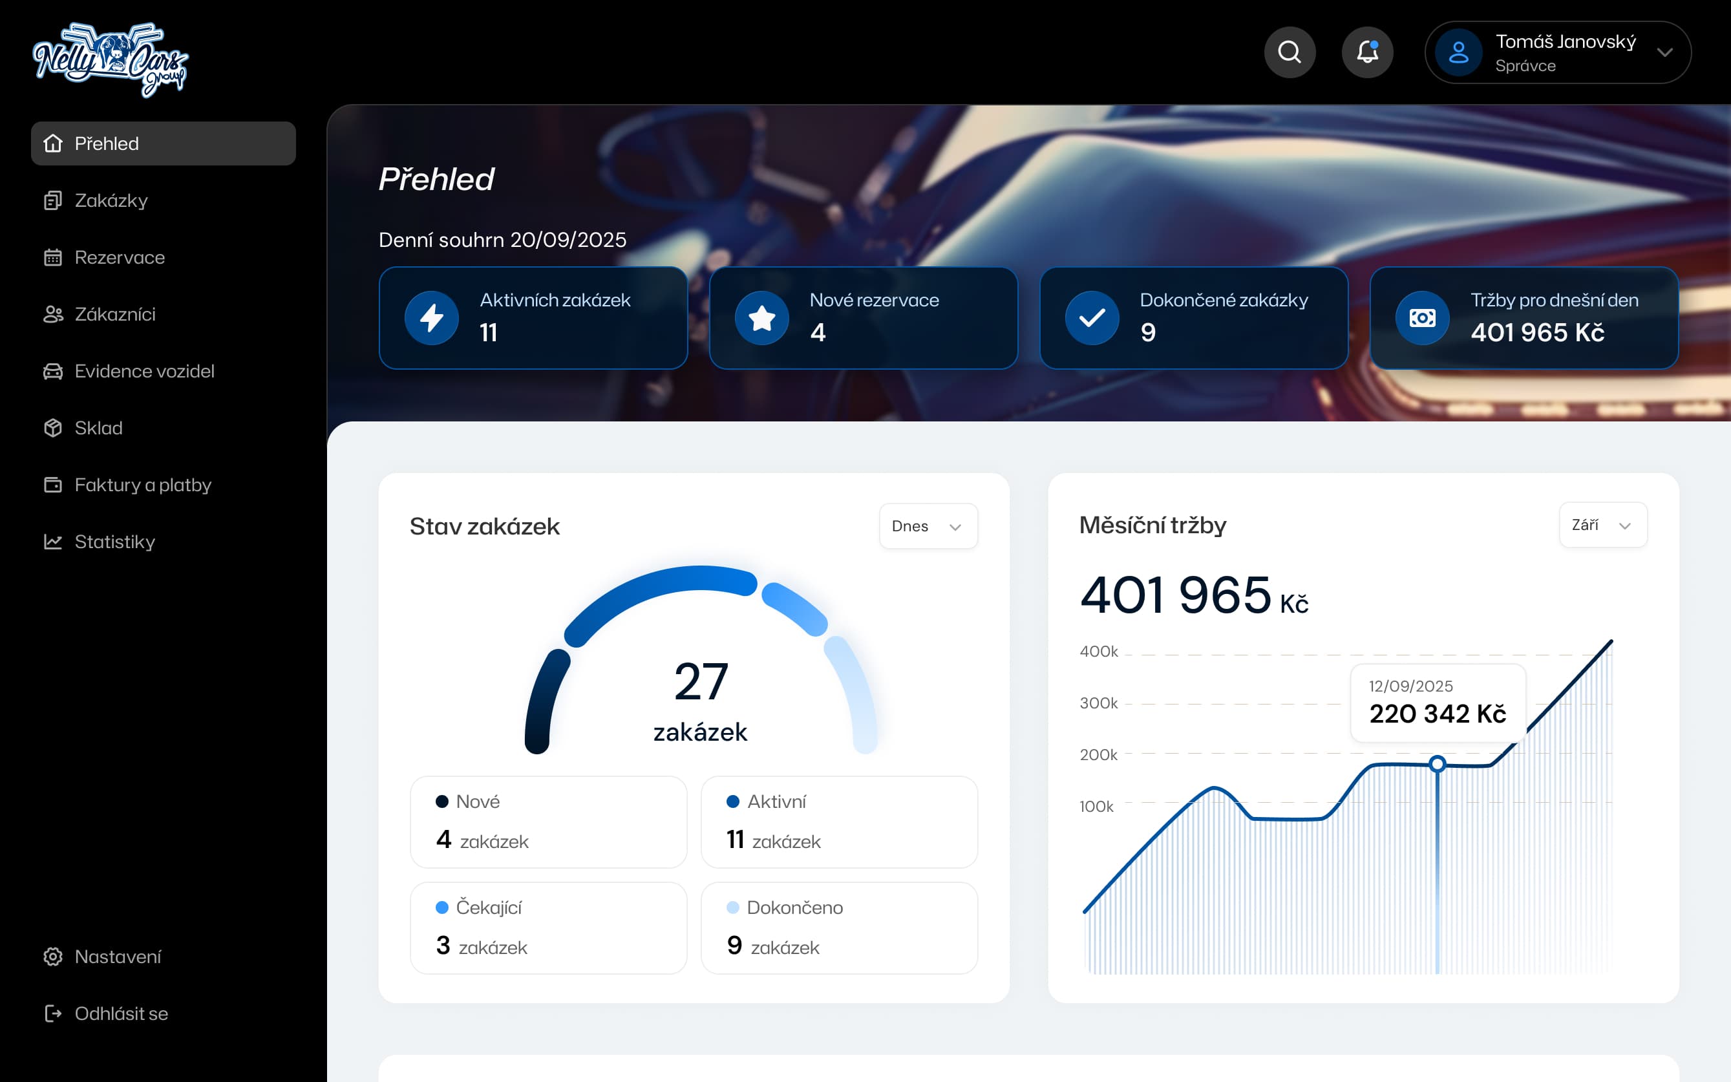Screen dimensions: 1731x1082
Task: Open the Dnes filter dropdown
Action: [928, 526]
